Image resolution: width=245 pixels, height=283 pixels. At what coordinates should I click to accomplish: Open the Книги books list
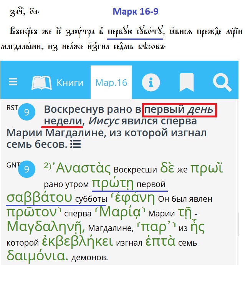[x=70, y=83]
